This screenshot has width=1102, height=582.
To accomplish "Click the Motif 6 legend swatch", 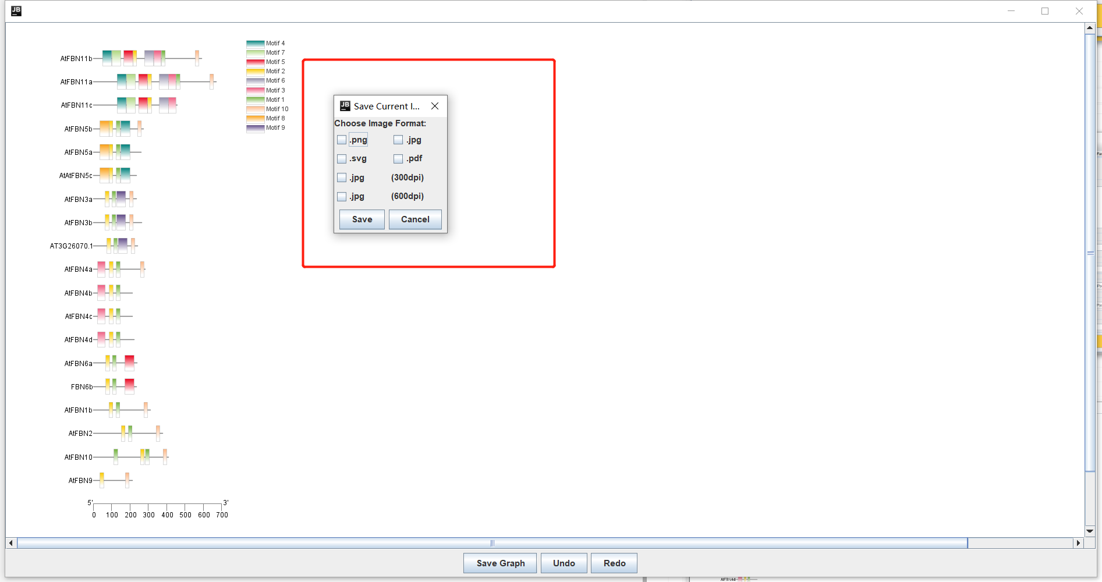I will point(256,81).
